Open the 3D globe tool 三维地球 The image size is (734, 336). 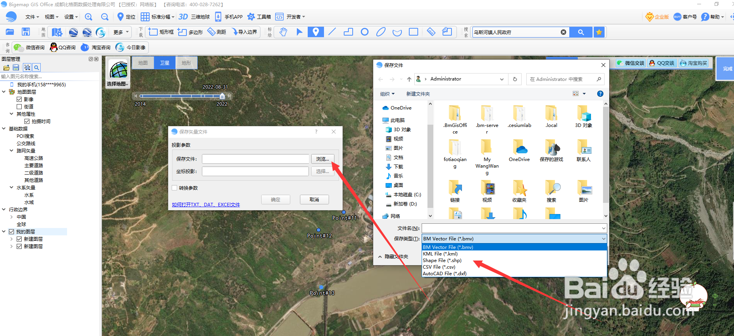[x=194, y=17]
